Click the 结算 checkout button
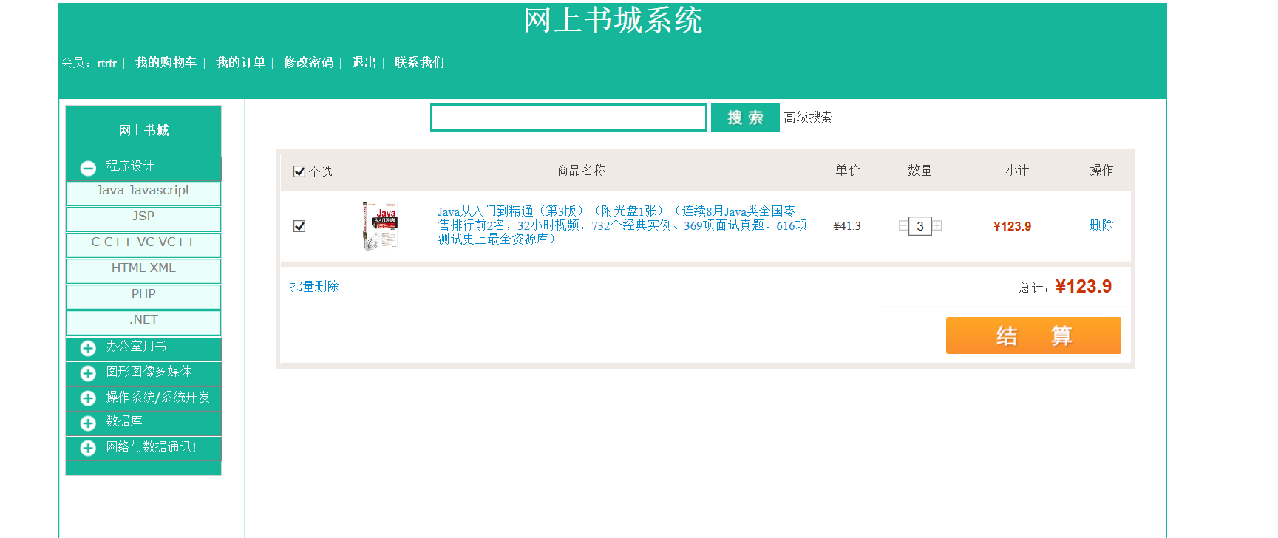The height and width of the screenshot is (538, 1278). point(1033,336)
